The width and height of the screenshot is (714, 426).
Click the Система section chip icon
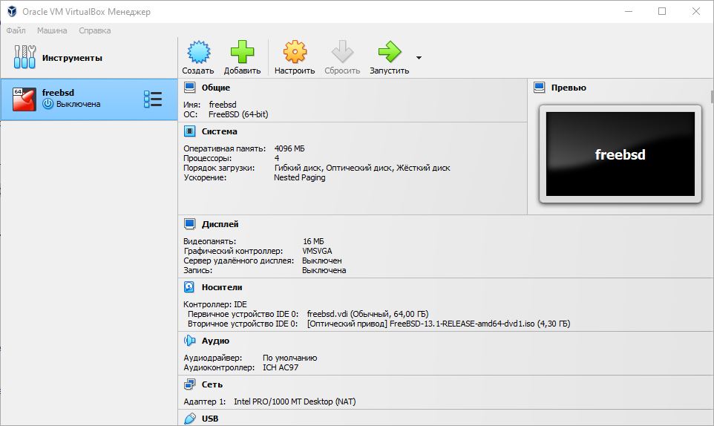pos(189,131)
